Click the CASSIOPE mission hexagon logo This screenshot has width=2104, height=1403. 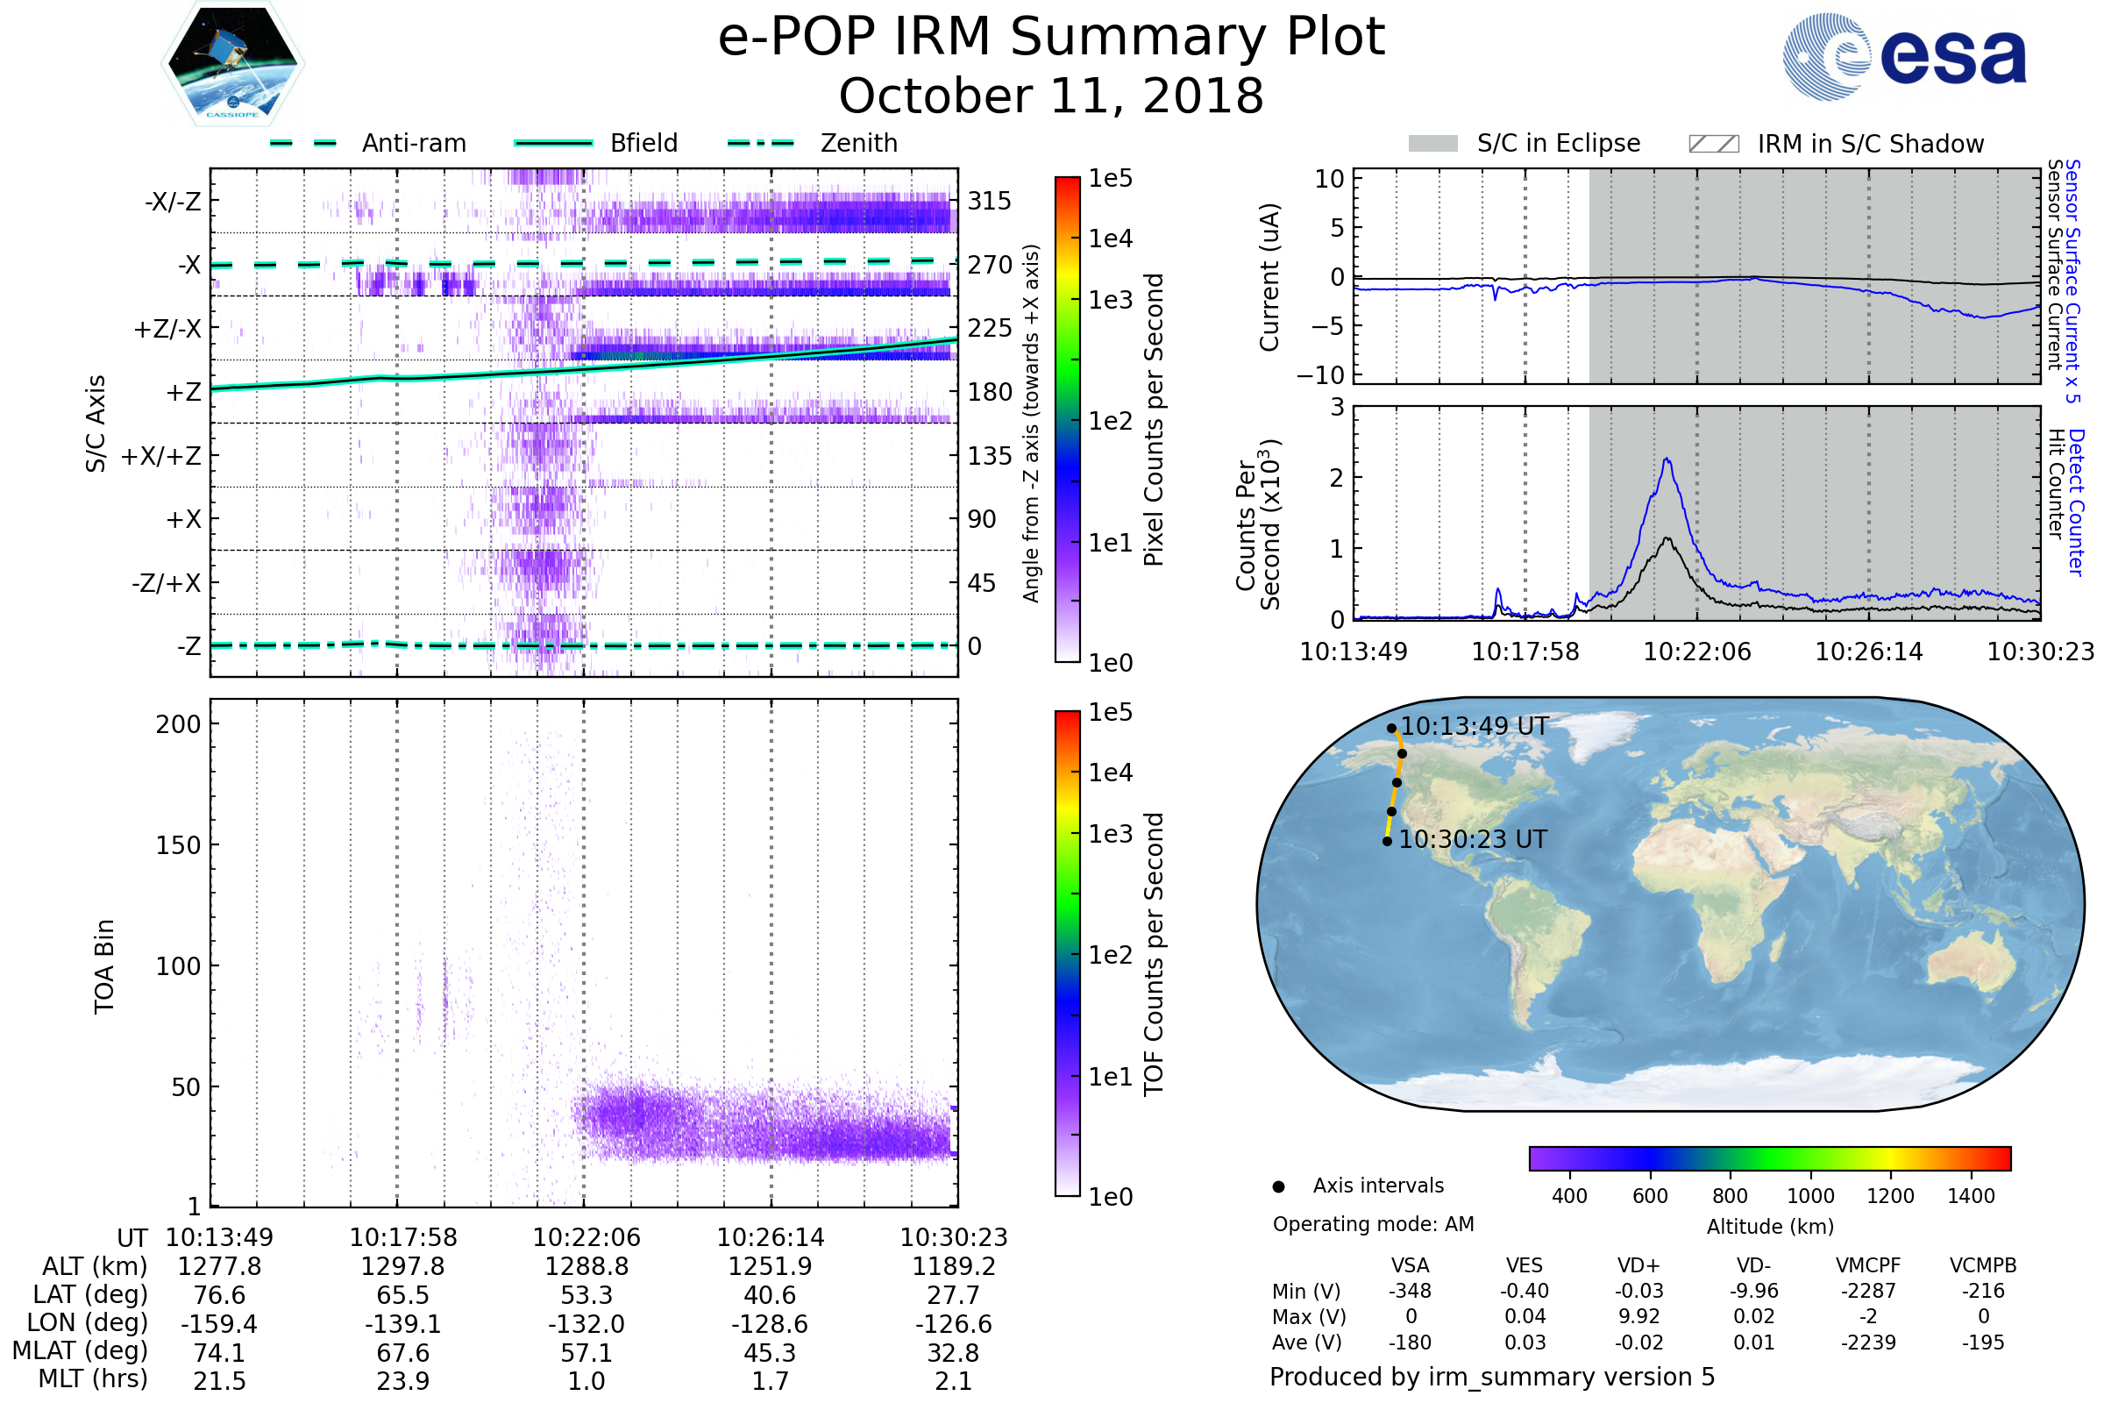232,64
